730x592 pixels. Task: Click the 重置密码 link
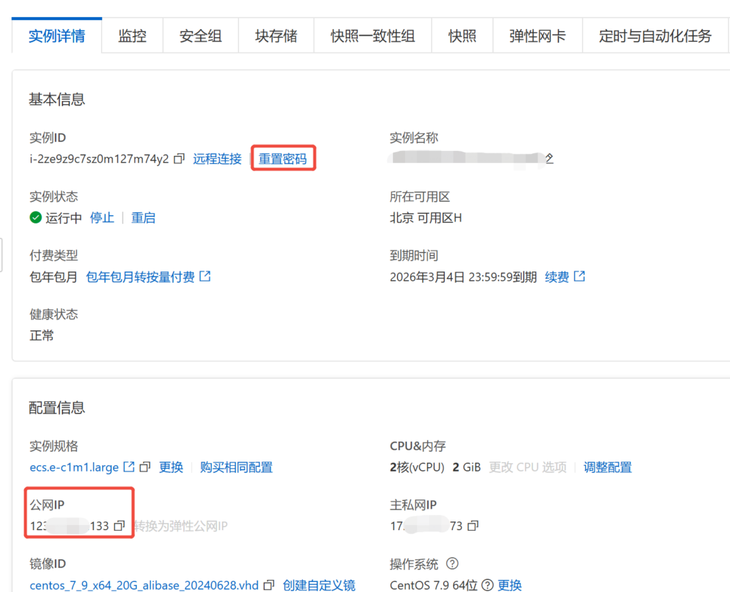[282, 159]
